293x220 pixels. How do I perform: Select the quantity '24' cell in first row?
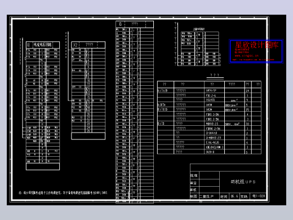(247, 91)
